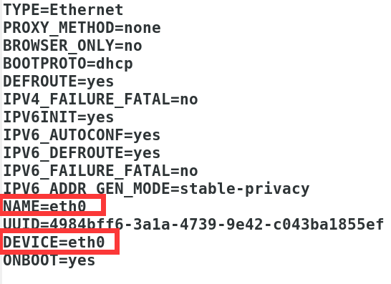Click the IPV6_DEFROUTE=yes line
This screenshot has width=391, height=284.
click(x=82, y=154)
